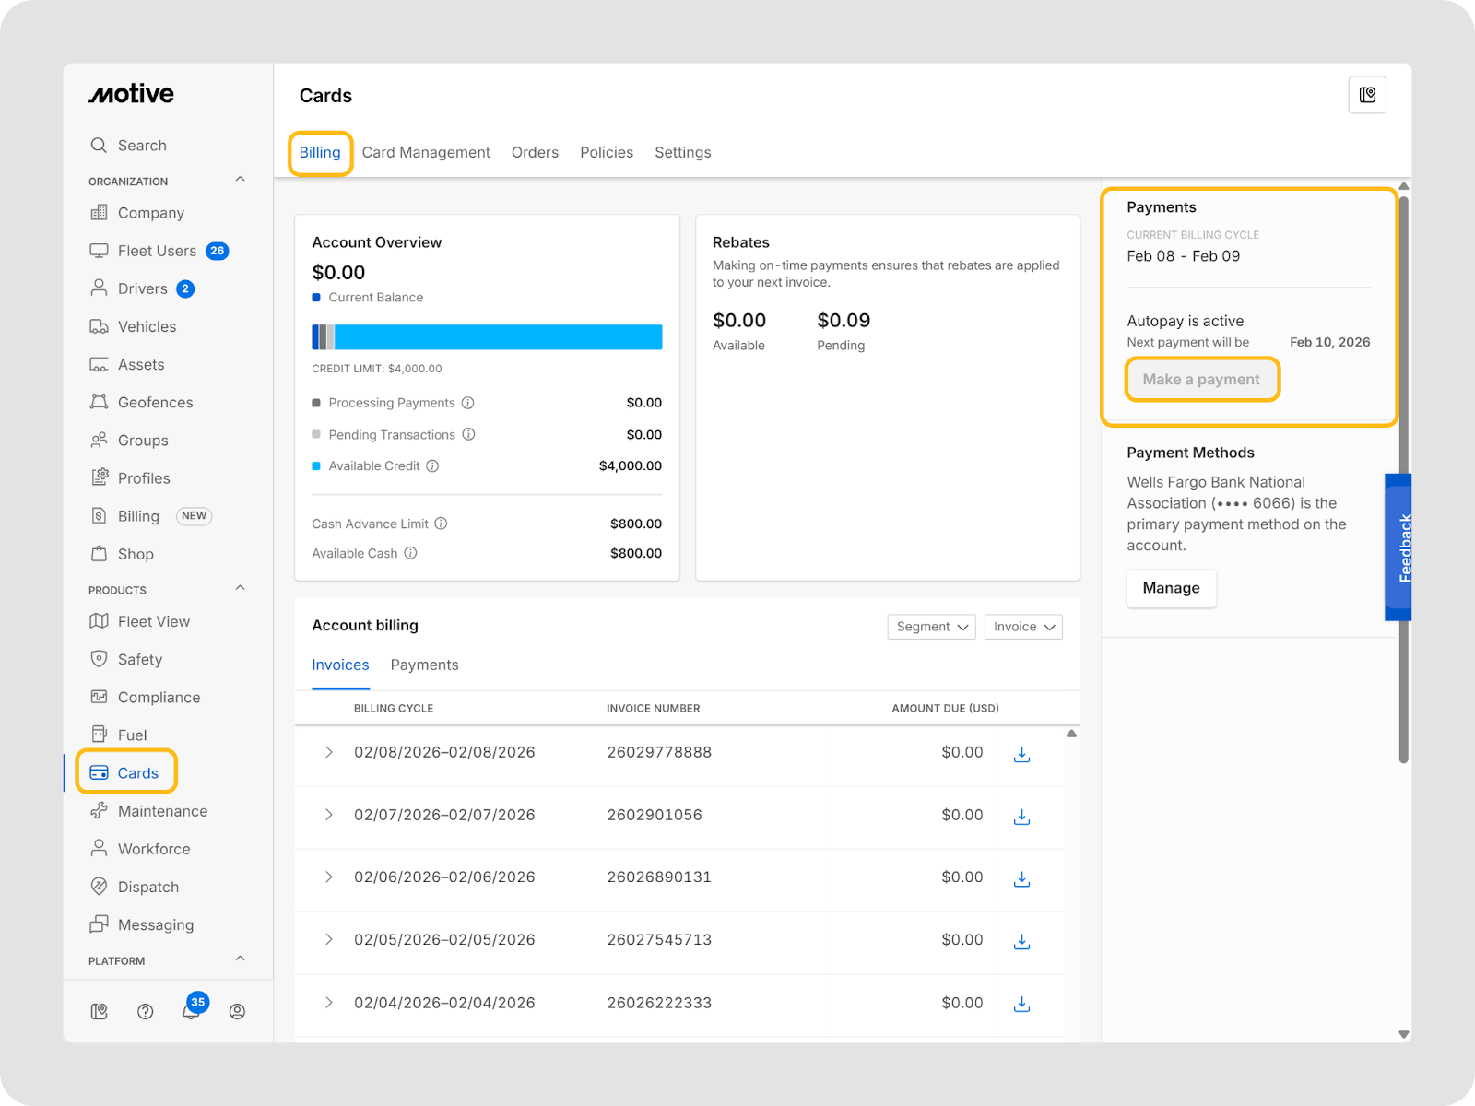This screenshot has height=1106, width=1475.
Task: Show info tooltip for Cash Advance Limit
Action: [441, 524]
